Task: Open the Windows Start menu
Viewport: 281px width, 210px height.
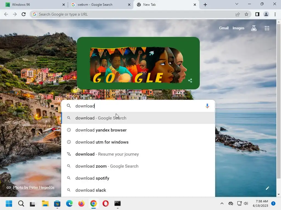Action: 9,203
